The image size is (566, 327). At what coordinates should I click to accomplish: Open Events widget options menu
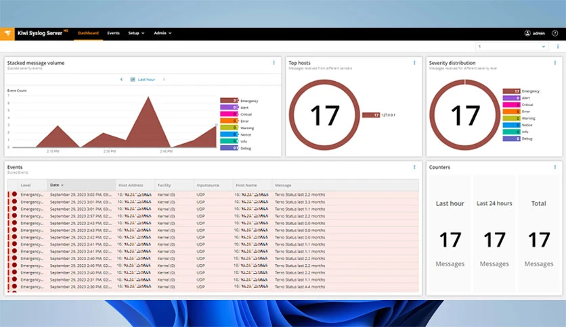(x=414, y=167)
